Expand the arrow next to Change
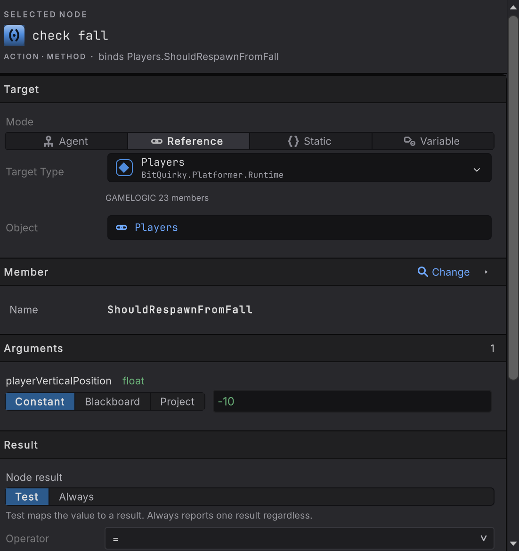The height and width of the screenshot is (551, 519). (x=487, y=272)
